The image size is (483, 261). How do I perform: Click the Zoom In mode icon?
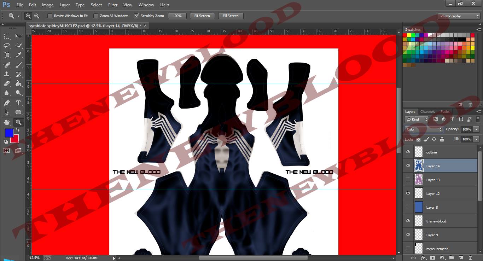click(28, 16)
